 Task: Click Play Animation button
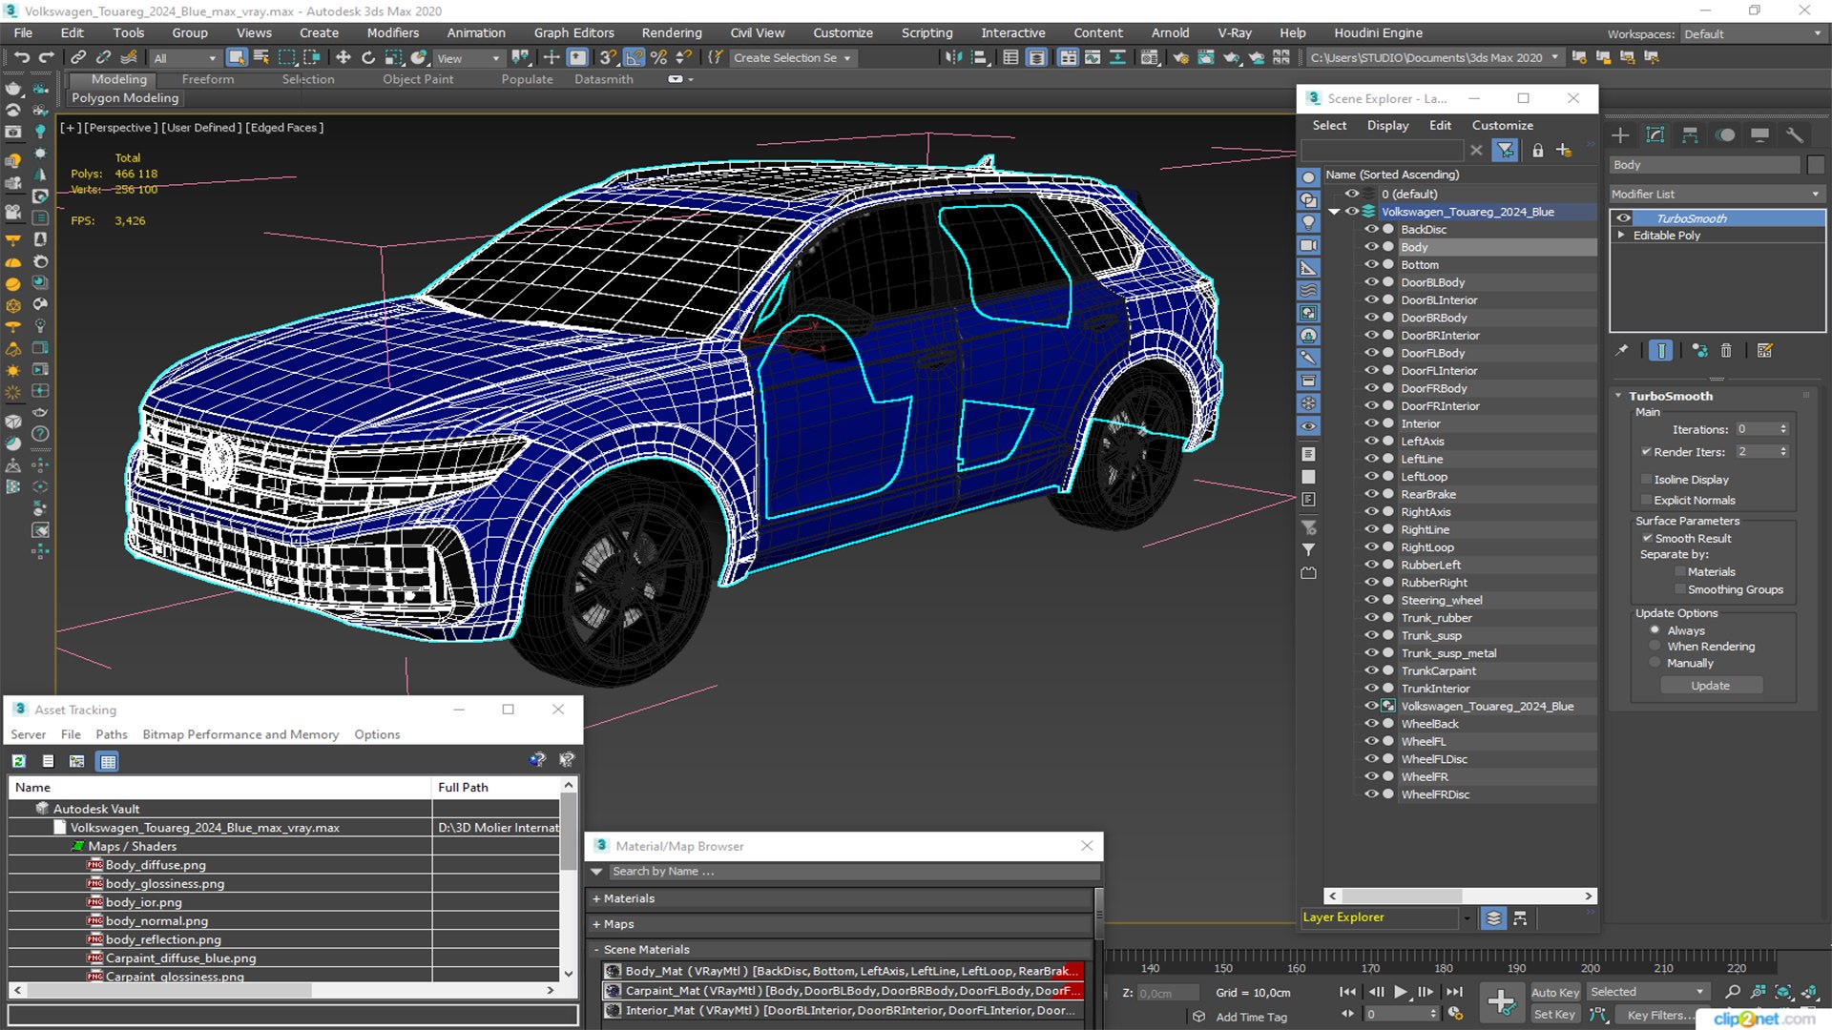(x=1401, y=992)
